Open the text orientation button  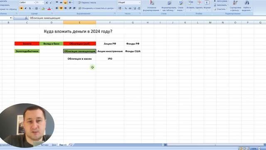(71, 2)
